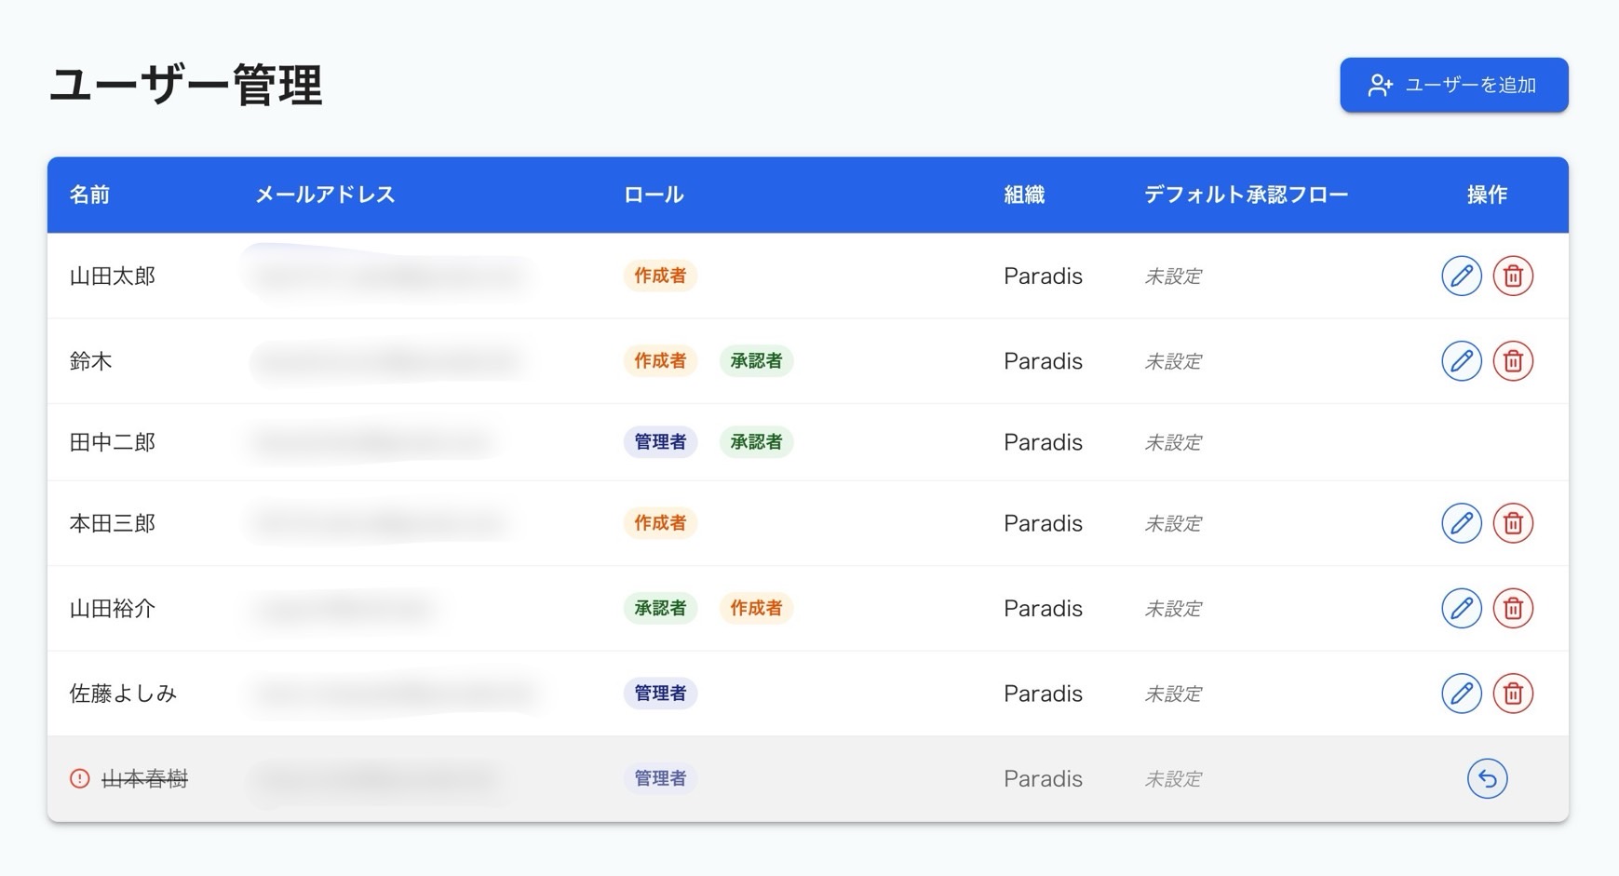
Task: Click the ロール column header
Action: pos(654,195)
